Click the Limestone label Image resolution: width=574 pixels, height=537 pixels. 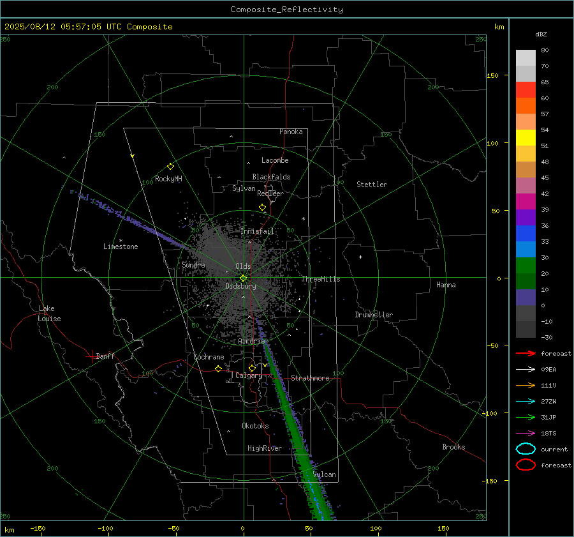pos(121,246)
